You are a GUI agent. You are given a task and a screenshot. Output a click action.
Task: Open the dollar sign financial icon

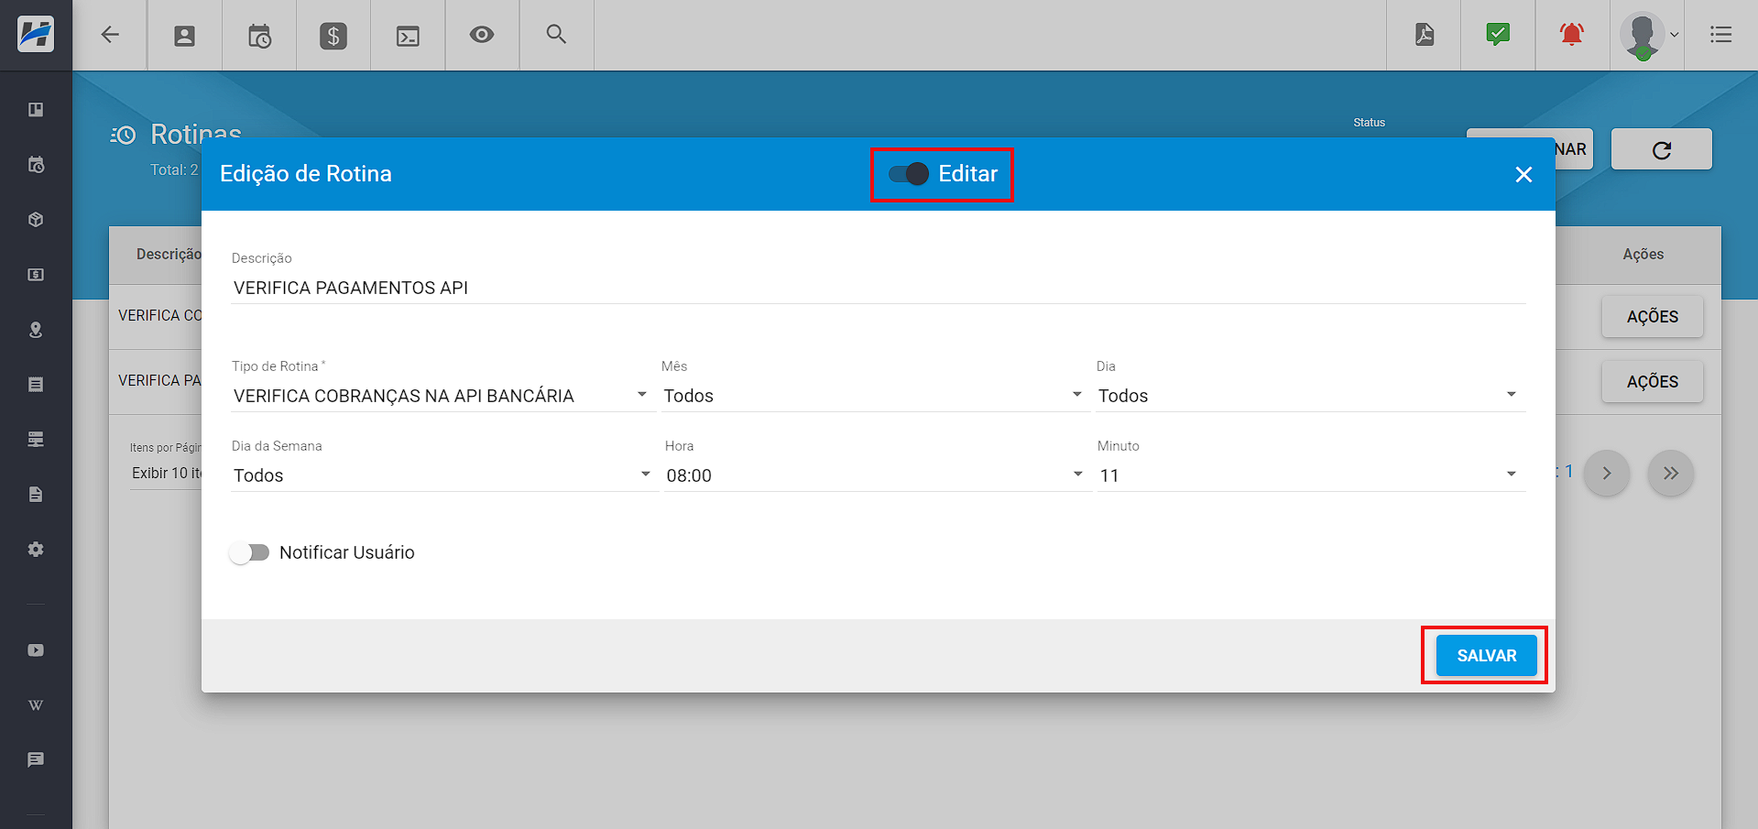(333, 36)
